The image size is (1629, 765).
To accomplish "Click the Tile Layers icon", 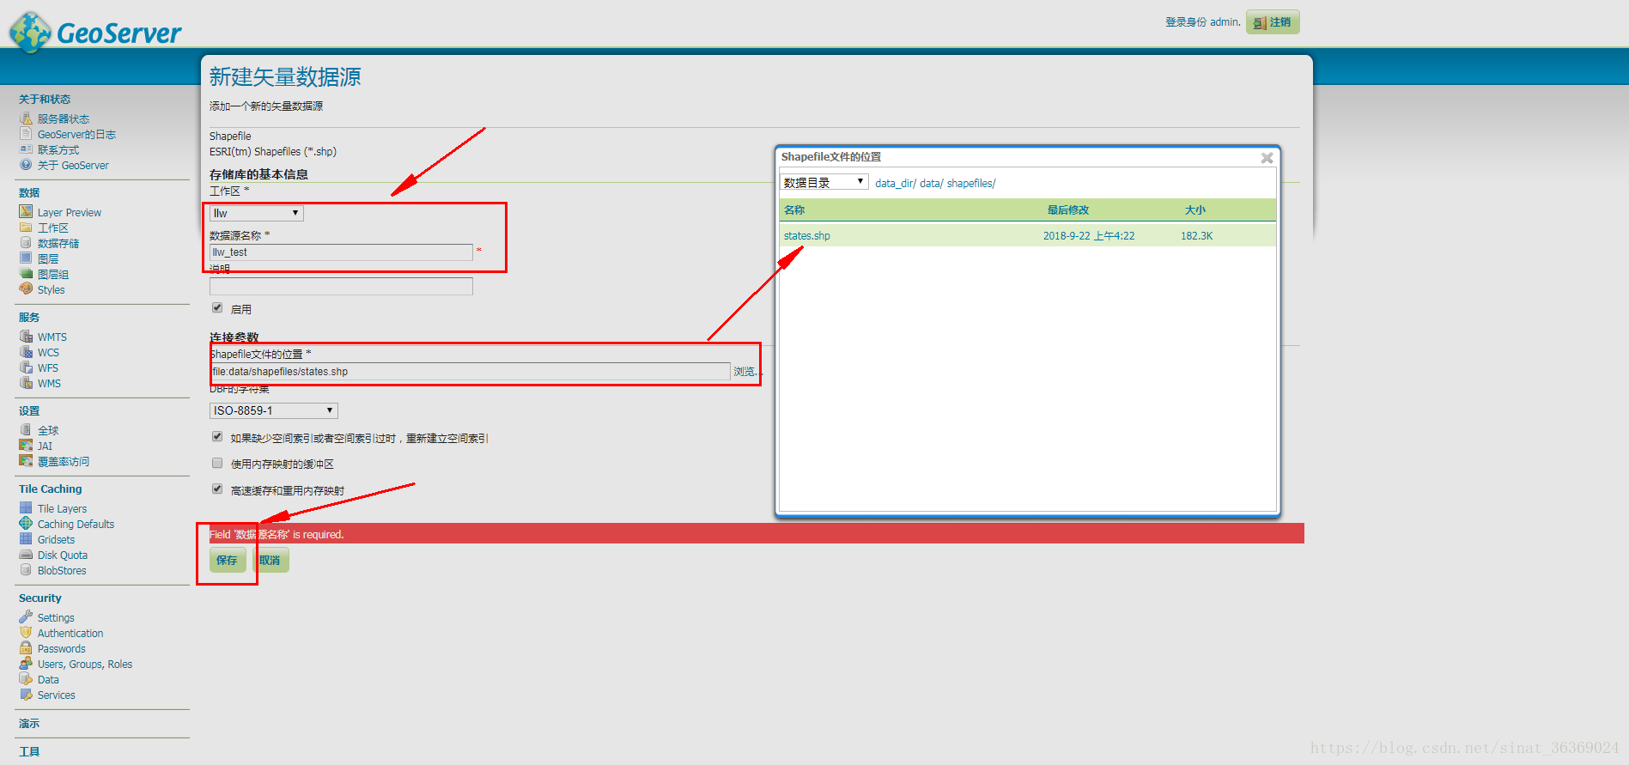I will [x=26, y=508].
